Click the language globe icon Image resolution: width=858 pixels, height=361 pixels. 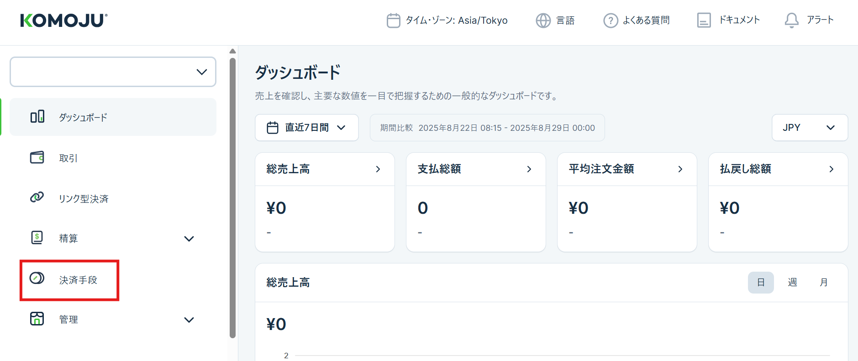(x=543, y=21)
